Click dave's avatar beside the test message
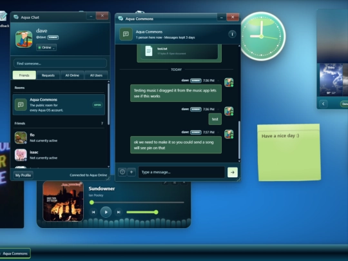Viewport: 348px width, 261px height. [229, 111]
